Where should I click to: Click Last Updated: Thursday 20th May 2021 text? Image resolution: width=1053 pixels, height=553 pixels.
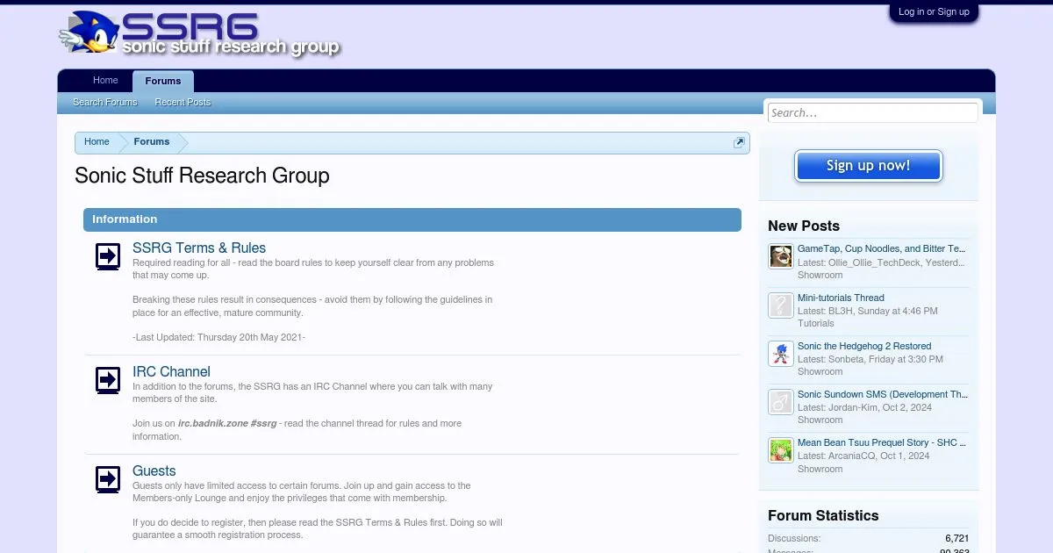pyautogui.click(x=219, y=337)
